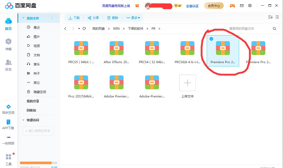Open 回收站 recycle bin

pos(31,110)
